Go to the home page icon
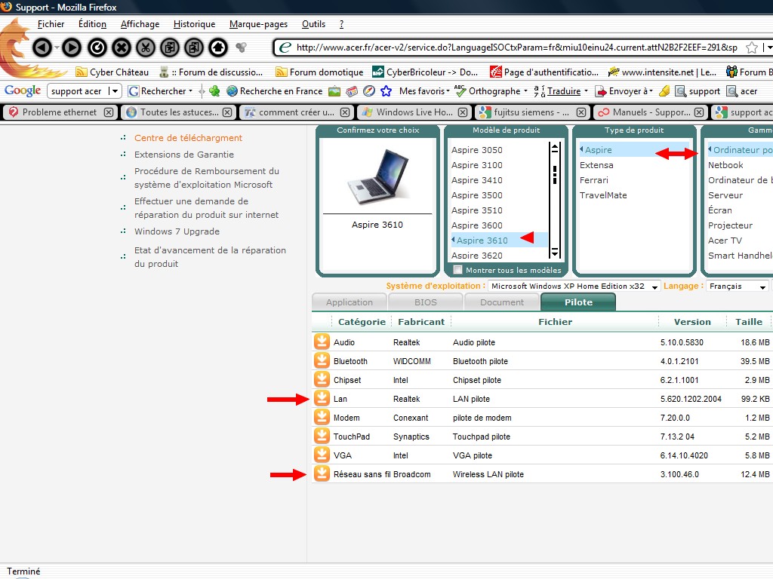773x579 pixels. click(218, 47)
